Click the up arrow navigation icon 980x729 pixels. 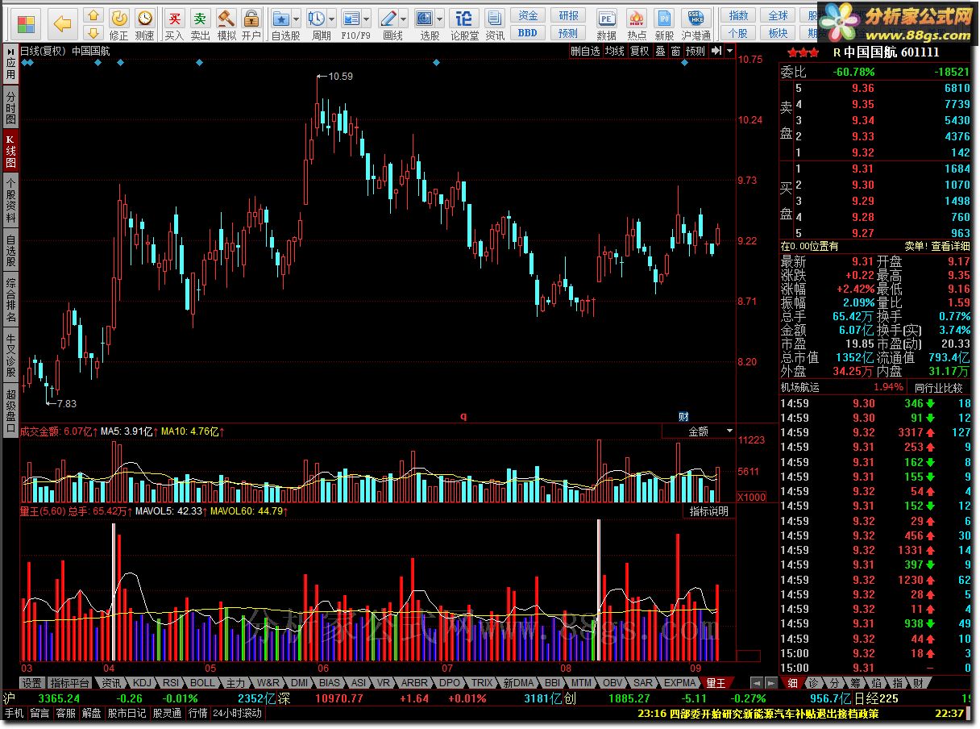tap(93, 15)
